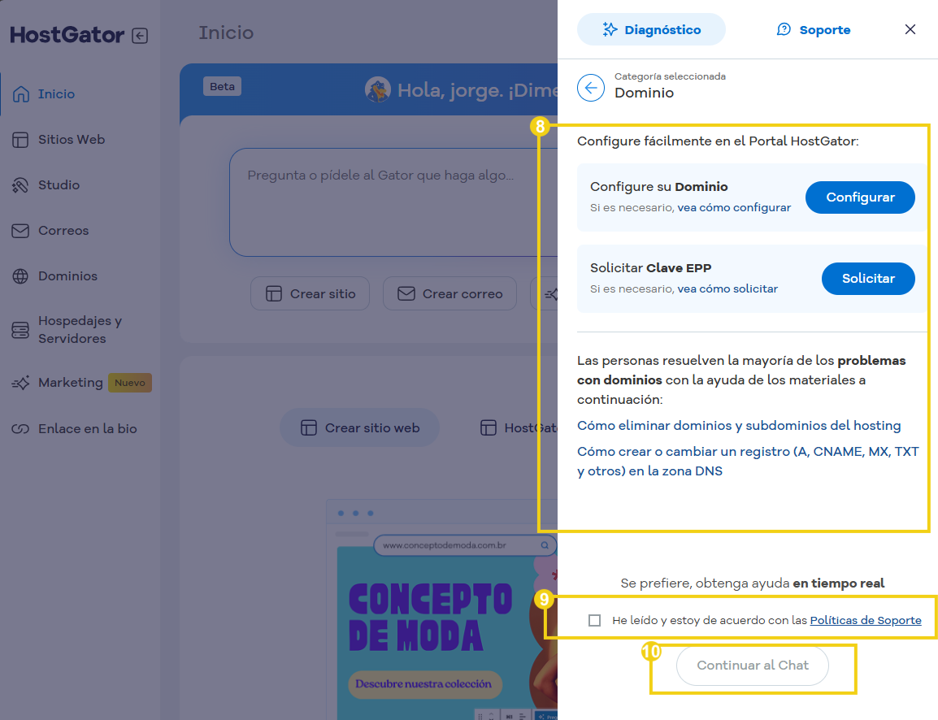Switch to the Diagnóstico tab
This screenshot has width=938, height=720.
(651, 29)
